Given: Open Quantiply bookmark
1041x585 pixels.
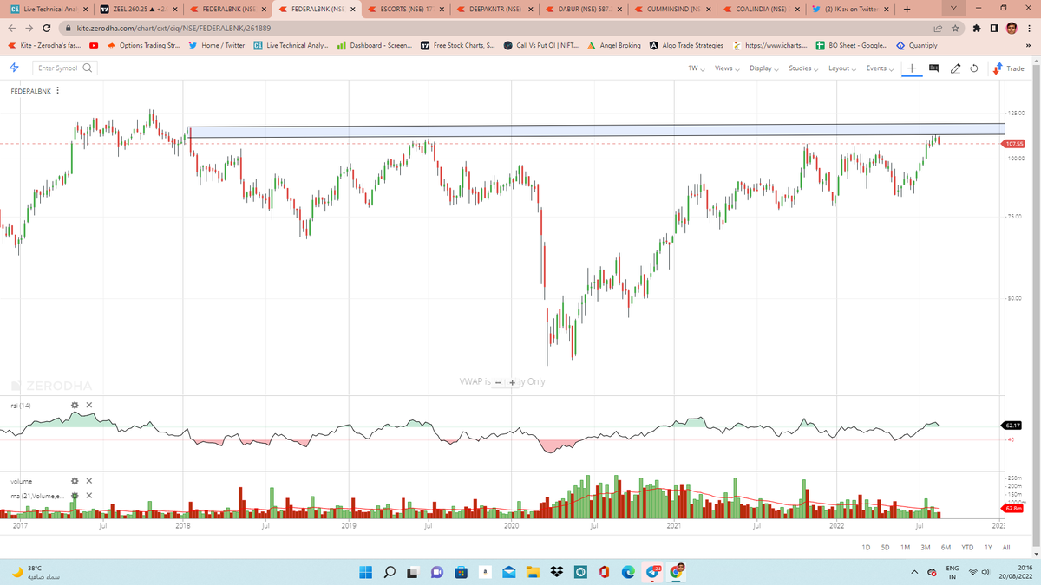Looking at the screenshot, I should coord(917,45).
